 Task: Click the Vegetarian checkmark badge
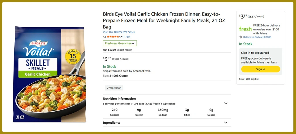(x=114, y=88)
